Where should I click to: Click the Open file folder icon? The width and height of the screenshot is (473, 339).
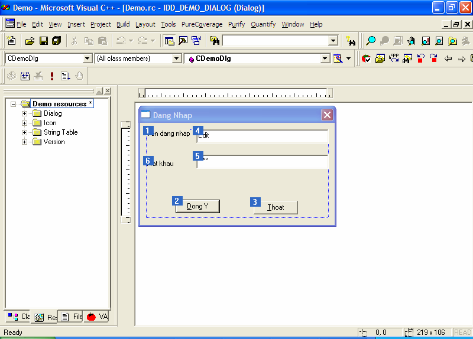point(30,41)
